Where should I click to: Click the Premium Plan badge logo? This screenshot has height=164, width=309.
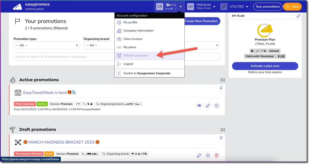point(265,30)
